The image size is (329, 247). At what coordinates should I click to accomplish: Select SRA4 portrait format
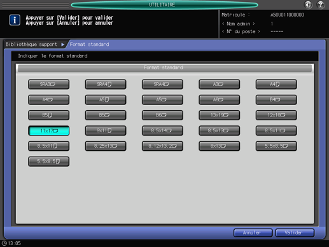tap(106, 84)
